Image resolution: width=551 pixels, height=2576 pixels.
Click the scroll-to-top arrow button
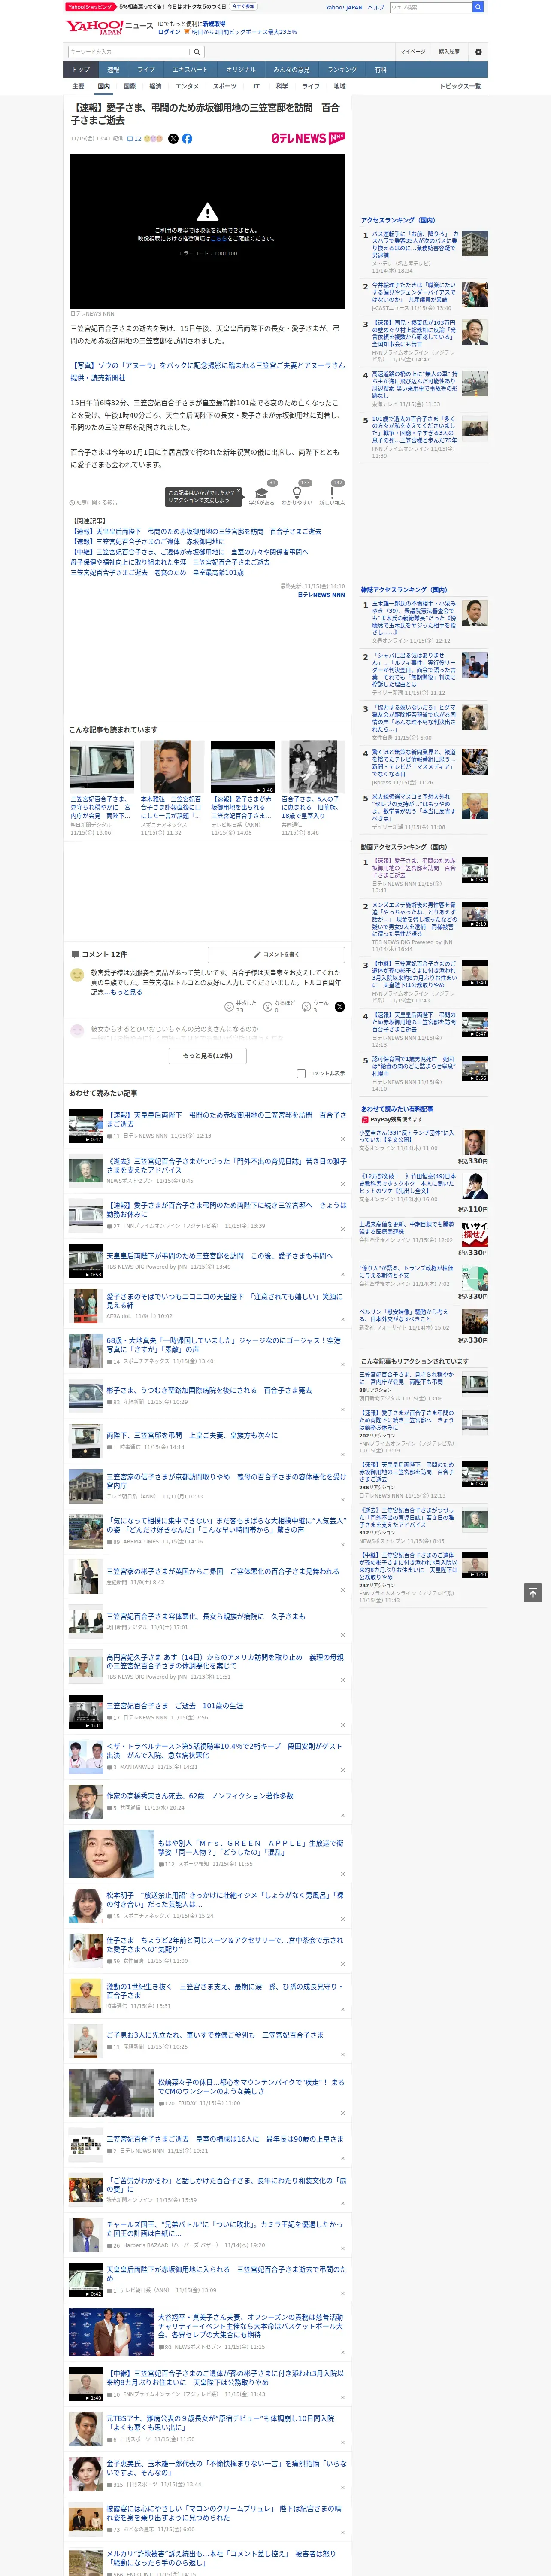point(533,1593)
